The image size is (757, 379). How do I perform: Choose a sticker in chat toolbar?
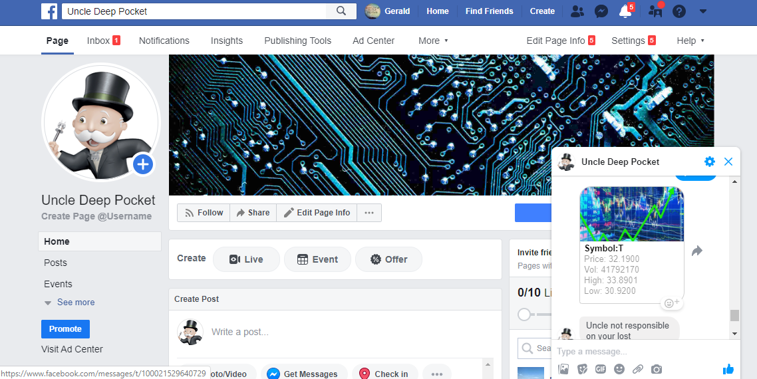coord(582,369)
